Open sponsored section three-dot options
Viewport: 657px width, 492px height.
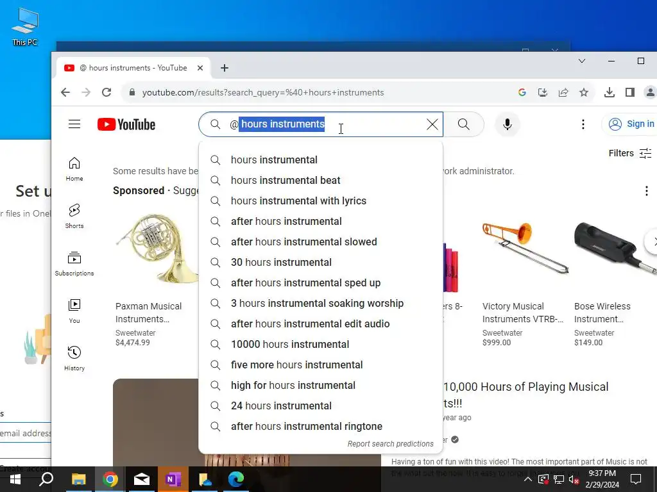tap(647, 191)
